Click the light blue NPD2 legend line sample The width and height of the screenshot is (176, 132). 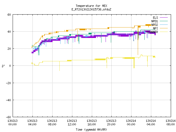coord(164,24)
